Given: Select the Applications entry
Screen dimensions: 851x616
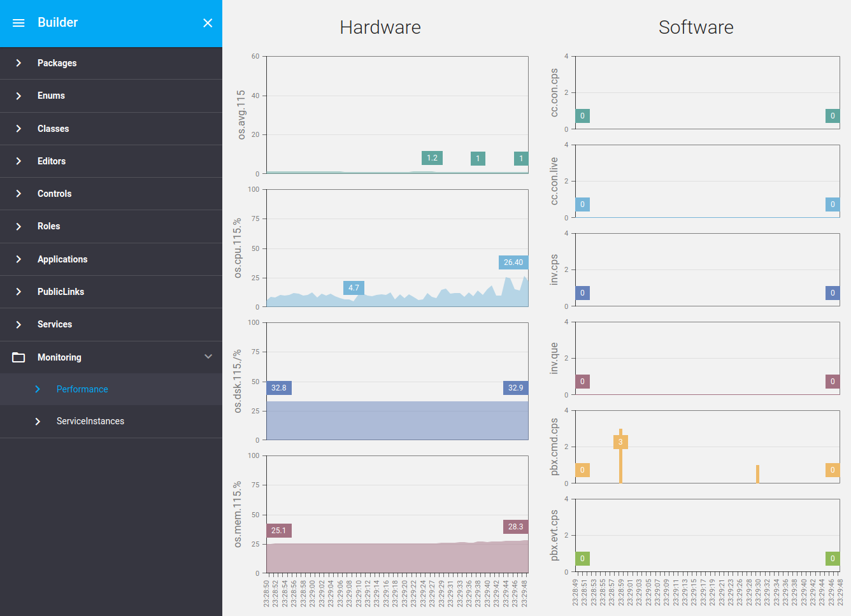Looking at the screenshot, I should (111, 259).
